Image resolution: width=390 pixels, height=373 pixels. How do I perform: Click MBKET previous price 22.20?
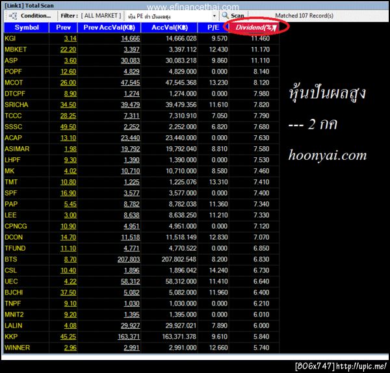[68, 49]
